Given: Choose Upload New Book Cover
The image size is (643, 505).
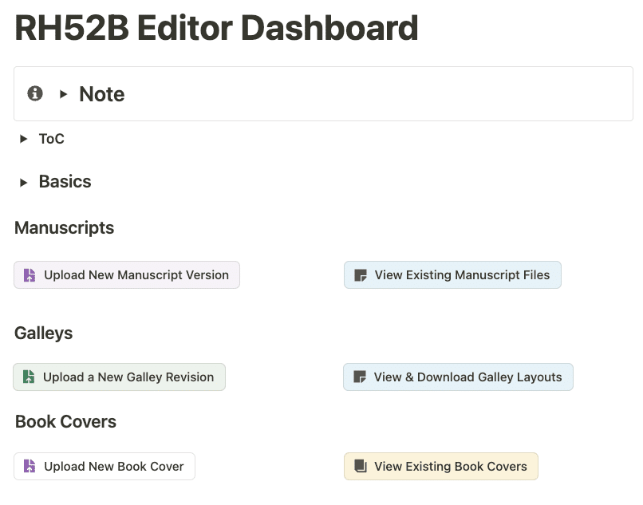Looking at the screenshot, I should click(x=105, y=467).
